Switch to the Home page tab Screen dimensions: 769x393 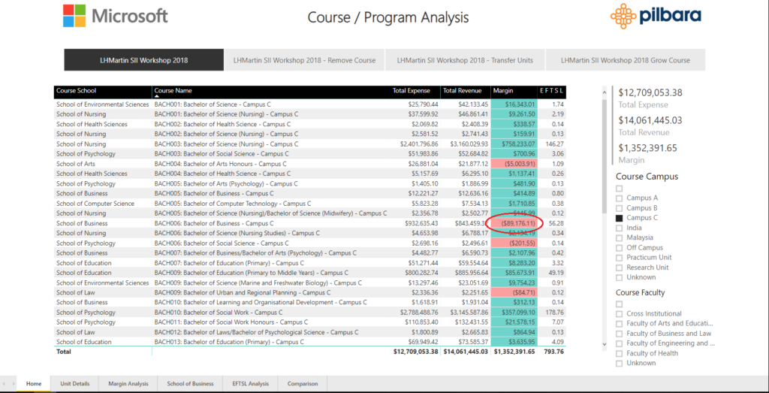34,384
